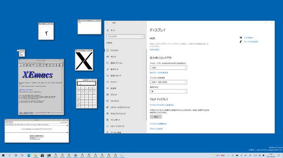Click the Send feedback link (フィードバックの送信)
Screen dimensions: 283x158
click(251, 42)
